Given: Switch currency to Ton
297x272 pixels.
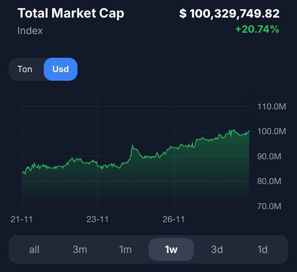Looking at the screenshot, I should [x=25, y=69].
